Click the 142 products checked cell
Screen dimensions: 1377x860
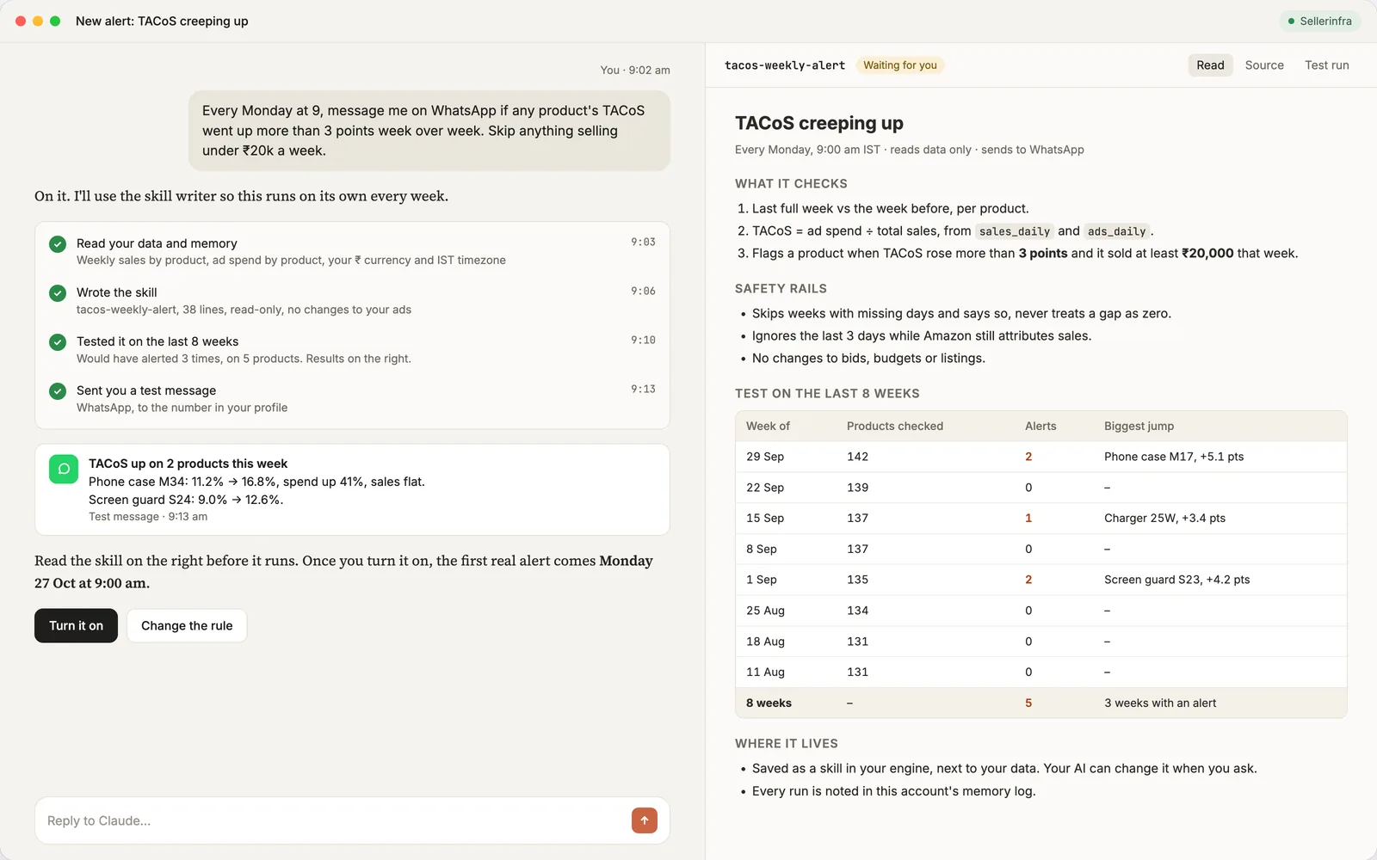point(857,457)
